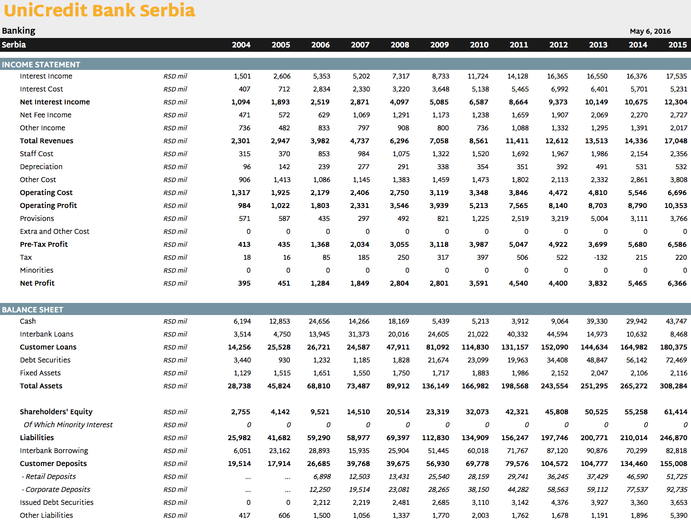691x523 pixels.
Task: Select the Extra and Other Cost label
Action: (55, 232)
